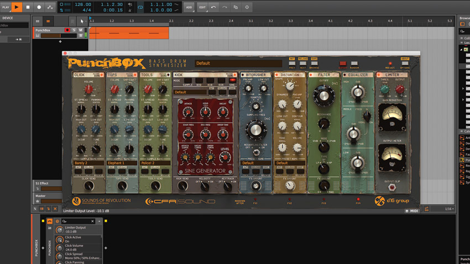This screenshot has height=264, width=470.
Task: Toggle automation write button in transport
Action: click(50, 7)
